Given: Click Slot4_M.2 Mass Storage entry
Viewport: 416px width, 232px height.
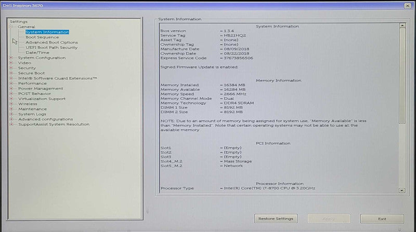Looking at the screenshot, I should 238,161.
